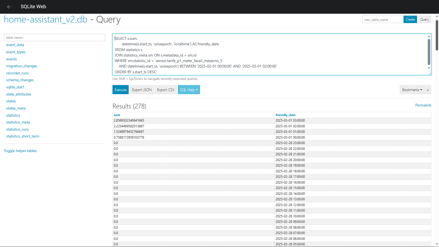Open the statistics_meta table
The image size is (439, 247).
[x=18, y=122]
